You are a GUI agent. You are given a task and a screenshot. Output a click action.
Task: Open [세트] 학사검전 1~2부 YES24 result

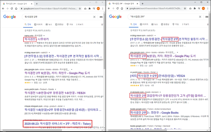click(x=158, y=76)
